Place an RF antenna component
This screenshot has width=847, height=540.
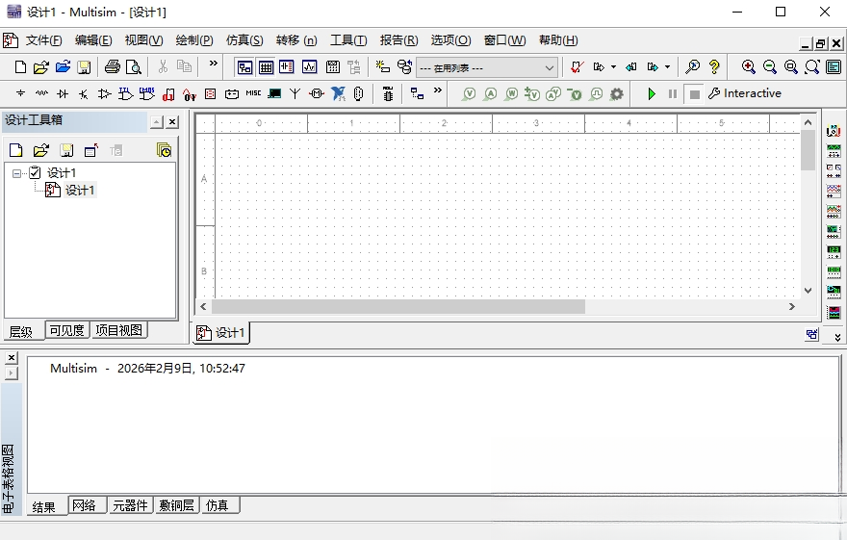point(295,94)
